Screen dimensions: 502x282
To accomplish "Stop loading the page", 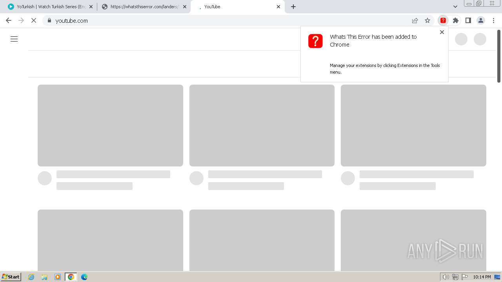I will pyautogui.click(x=34, y=20).
